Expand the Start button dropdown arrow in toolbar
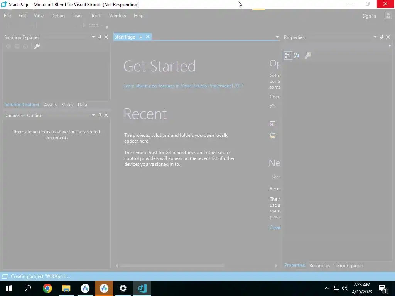This screenshot has height=296, width=395. (x=102, y=25)
